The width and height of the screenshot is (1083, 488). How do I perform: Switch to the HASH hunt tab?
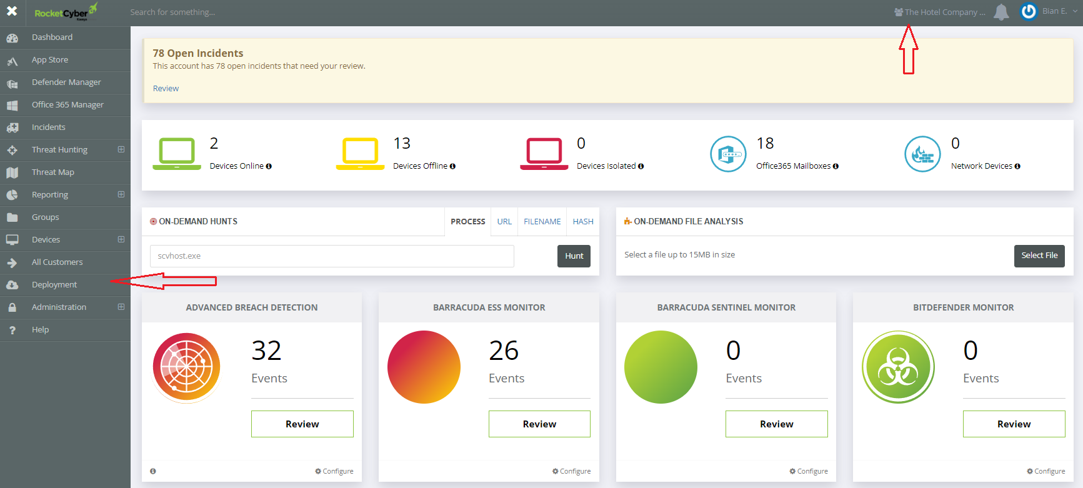click(x=582, y=222)
